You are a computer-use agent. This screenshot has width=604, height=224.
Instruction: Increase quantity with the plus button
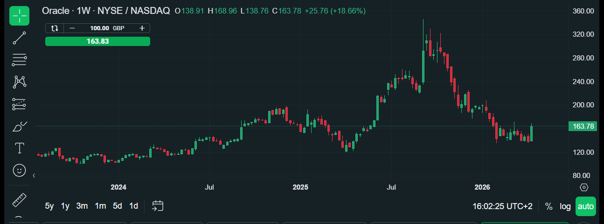point(142,28)
